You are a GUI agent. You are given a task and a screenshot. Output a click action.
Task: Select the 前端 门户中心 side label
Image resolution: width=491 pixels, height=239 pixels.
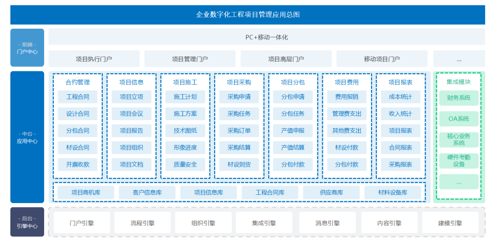[27, 48]
